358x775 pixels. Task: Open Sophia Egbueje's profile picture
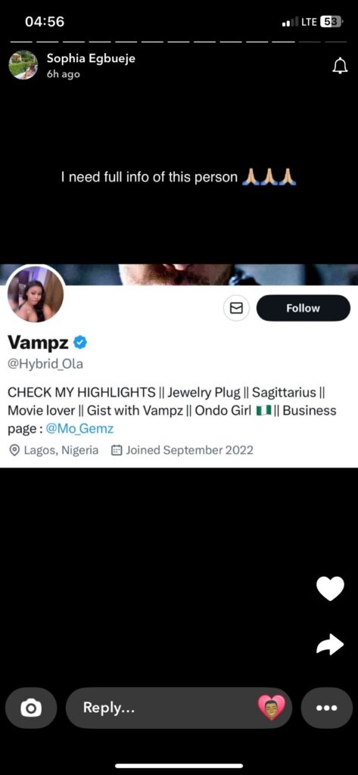(x=23, y=65)
